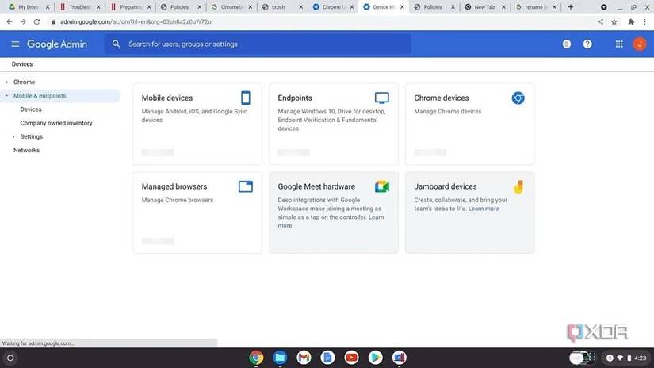The height and width of the screenshot is (368, 654).
Task: Click the Chrome devices logo icon
Action: [518, 98]
